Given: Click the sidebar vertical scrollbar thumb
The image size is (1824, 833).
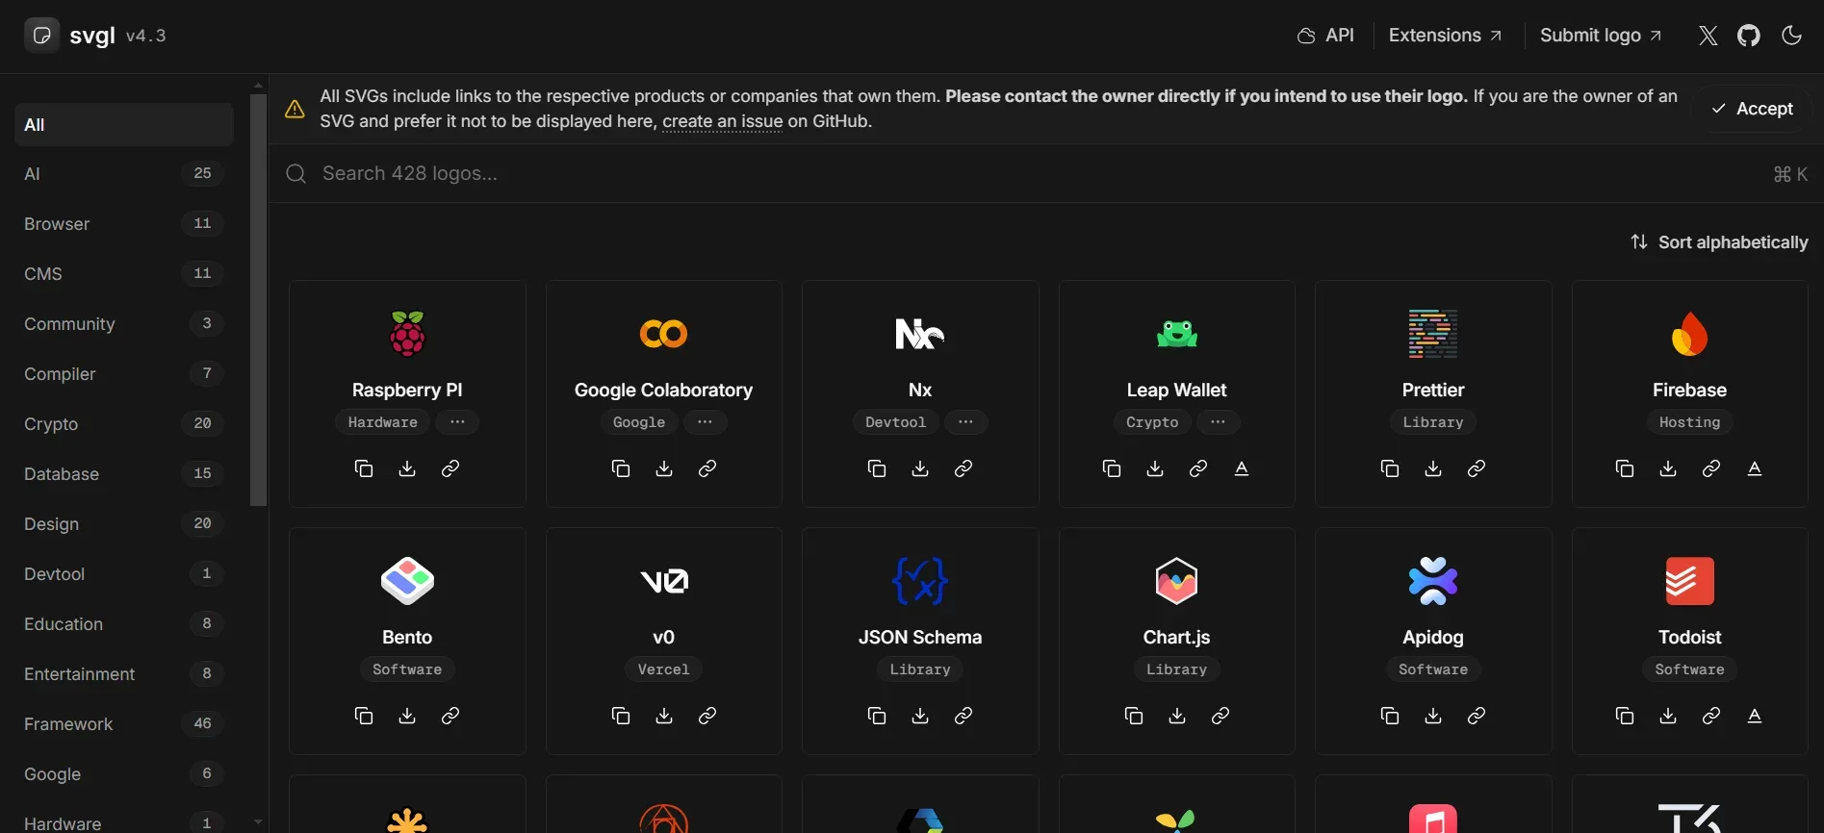Looking at the screenshot, I should coord(258,299).
